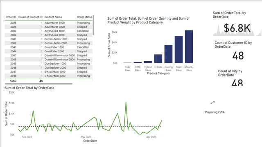Click the E-Mountain 2000 cell

tap(55, 76)
